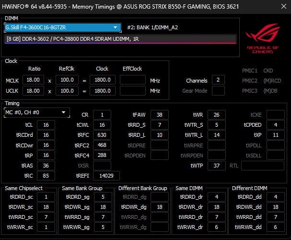The height and width of the screenshot is (240, 291).
Task: Click the PMIC1 label
Action: pos(250,71)
